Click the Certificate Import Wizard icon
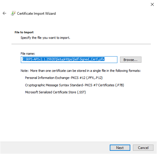The height and width of the screenshot is (154, 157). [x=13, y=13]
